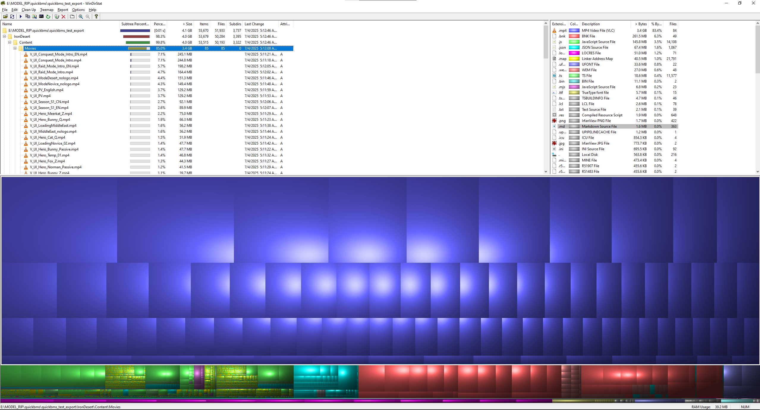Sort the tree by the Name column header
The height and width of the screenshot is (410, 760).
(60, 24)
